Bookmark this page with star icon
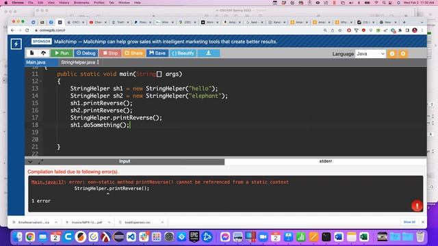Viewport: 438px width, 246px height. click(339, 30)
